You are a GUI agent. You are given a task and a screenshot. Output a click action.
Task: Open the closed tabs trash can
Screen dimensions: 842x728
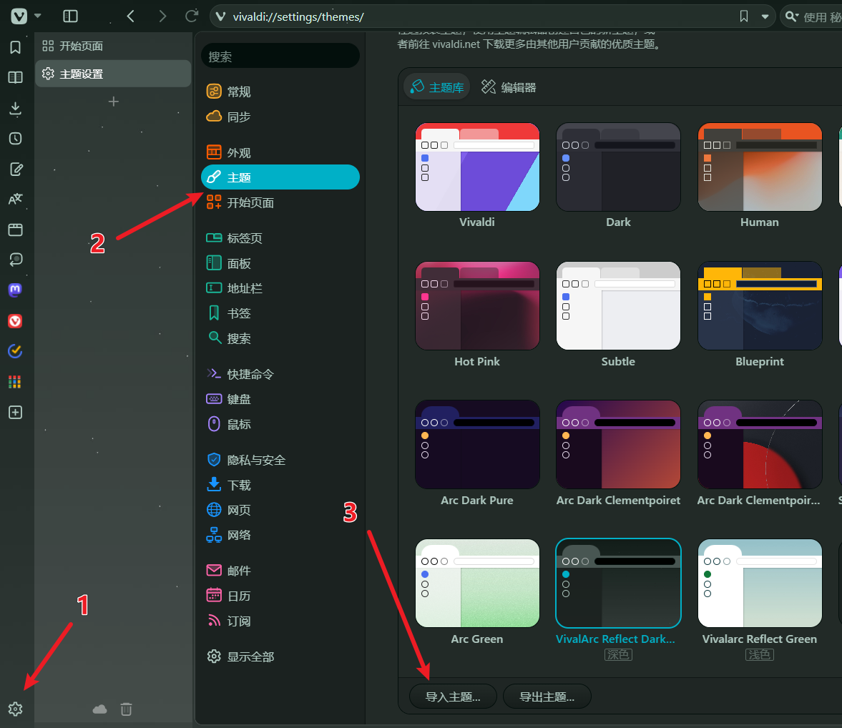(126, 709)
